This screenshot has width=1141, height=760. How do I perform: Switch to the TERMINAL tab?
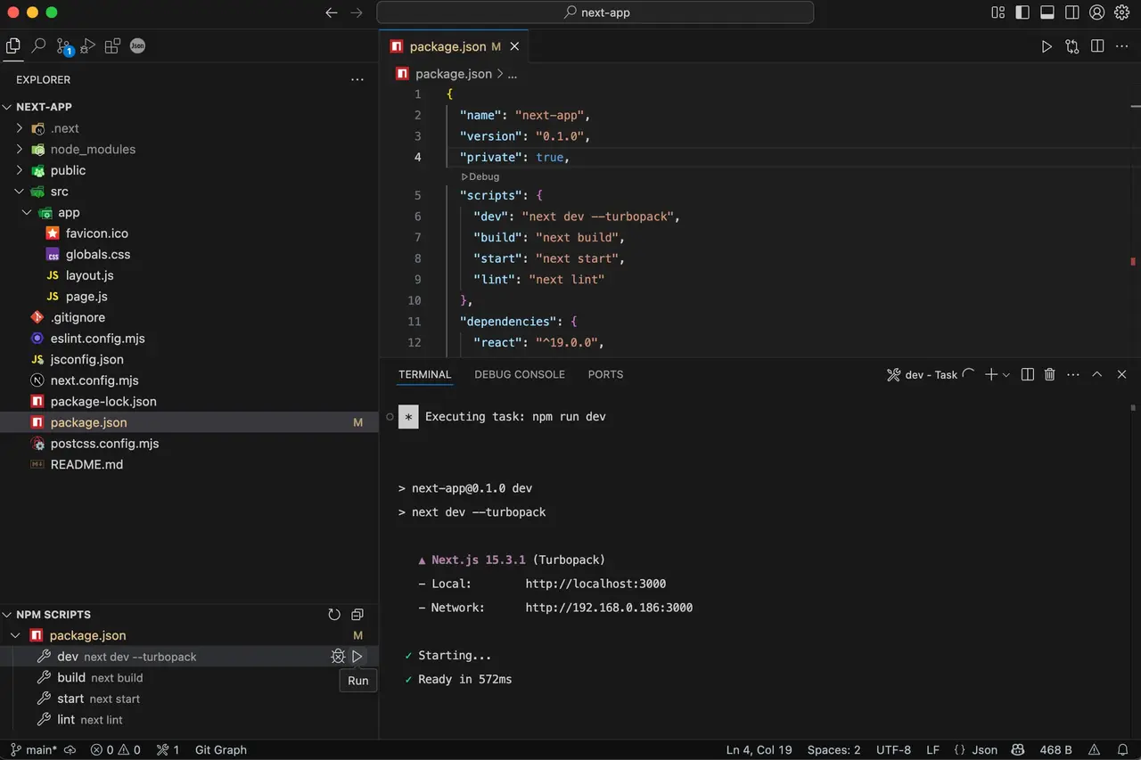coord(425,375)
